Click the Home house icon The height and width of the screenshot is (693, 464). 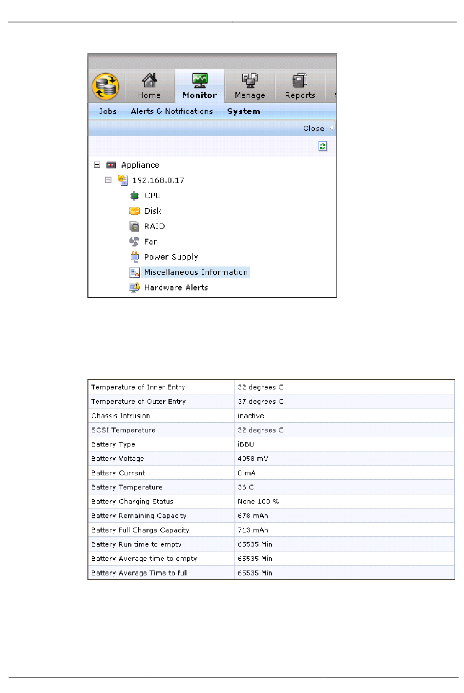(149, 80)
